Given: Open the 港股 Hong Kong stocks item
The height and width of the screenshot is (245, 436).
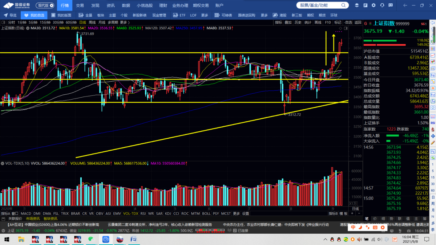Looking at the screenshot, I should [x=279, y=15].
